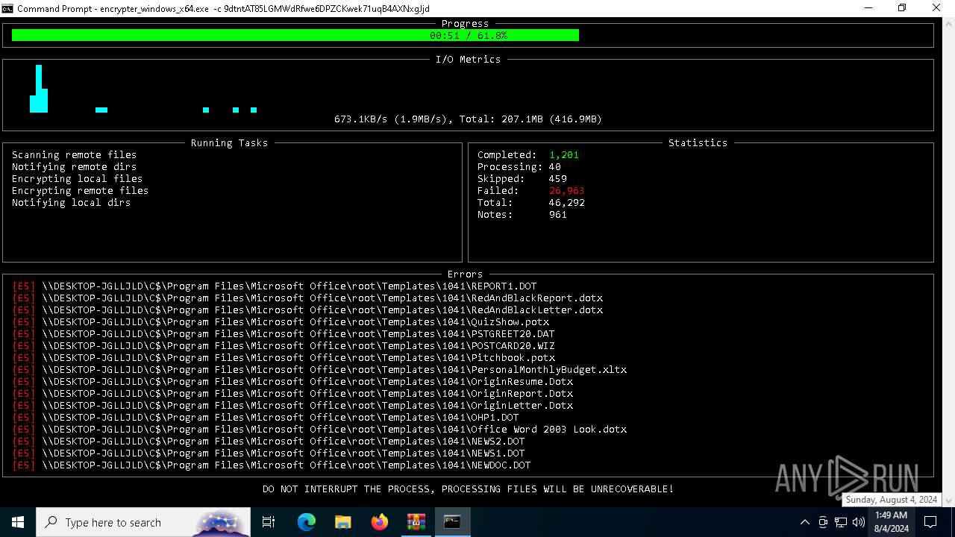Image resolution: width=955 pixels, height=537 pixels.
Task: Select the Command Prompt taskbar icon
Action: 452,522
